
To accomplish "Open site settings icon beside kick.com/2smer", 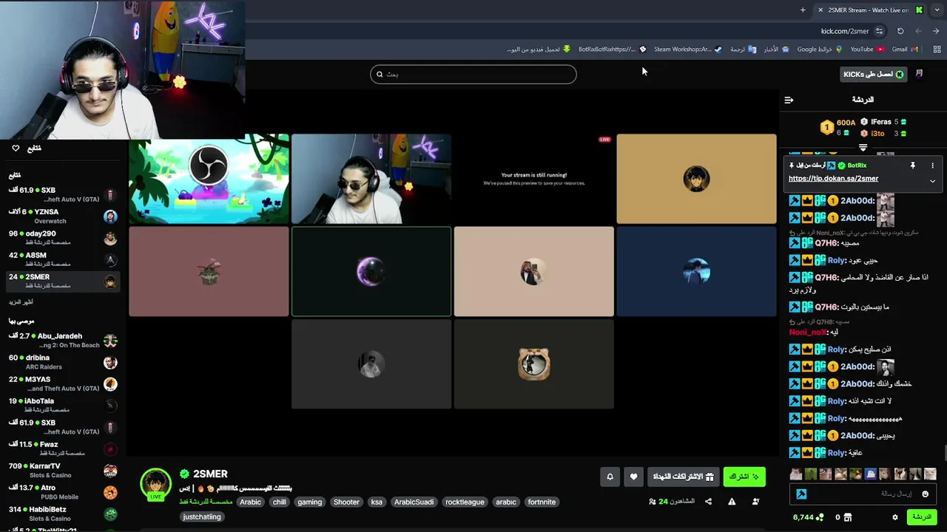I will [x=879, y=31].
